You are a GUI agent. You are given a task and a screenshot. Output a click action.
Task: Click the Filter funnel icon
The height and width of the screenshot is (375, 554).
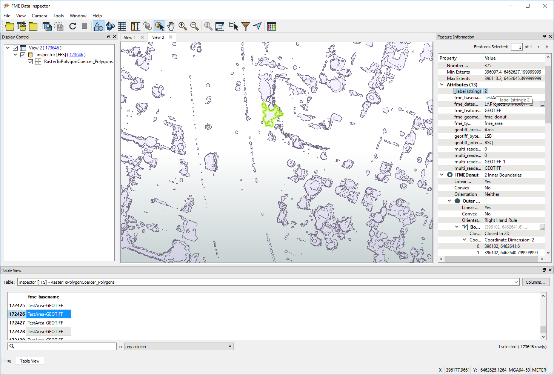pyautogui.click(x=246, y=26)
